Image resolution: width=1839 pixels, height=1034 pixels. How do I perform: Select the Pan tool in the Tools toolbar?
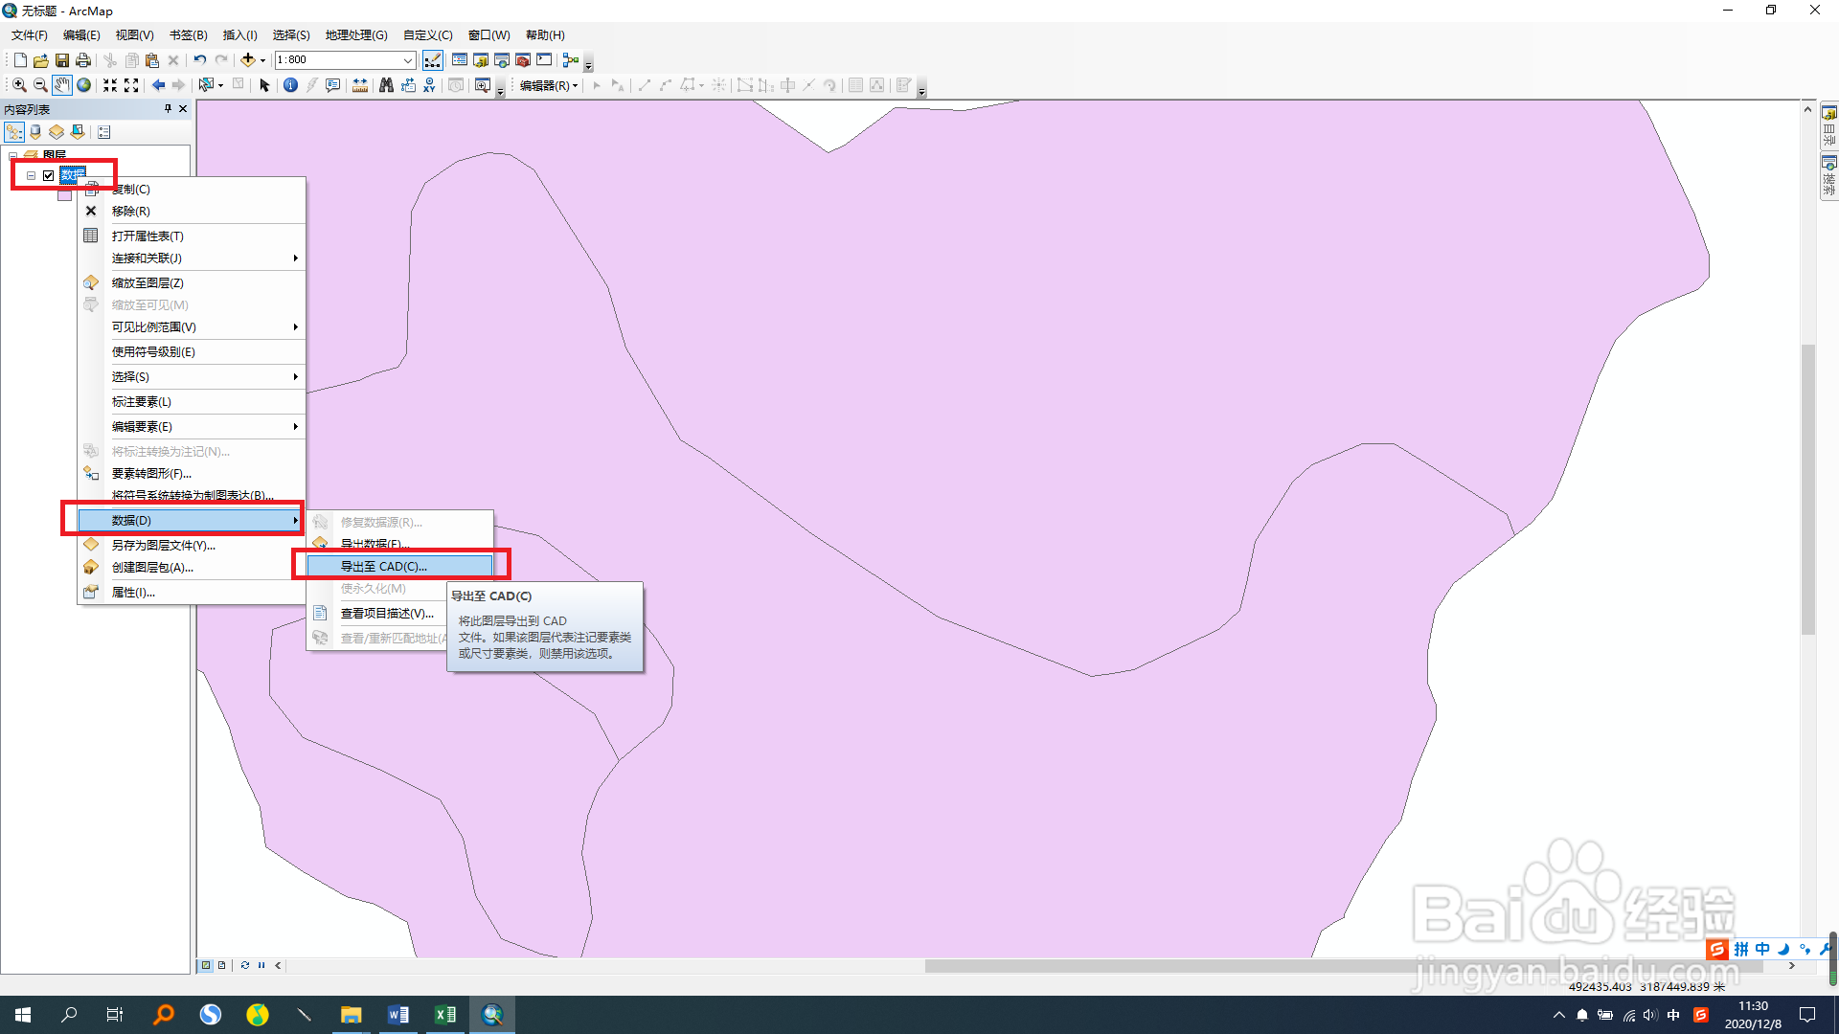click(x=62, y=85)
